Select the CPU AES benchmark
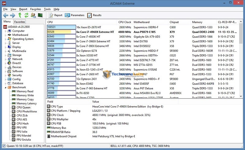The image size is (245, 150). [x=22, y=120]
